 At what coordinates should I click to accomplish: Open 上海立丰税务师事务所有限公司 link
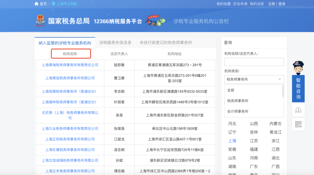pyautogui.click(x=70, y=171)
